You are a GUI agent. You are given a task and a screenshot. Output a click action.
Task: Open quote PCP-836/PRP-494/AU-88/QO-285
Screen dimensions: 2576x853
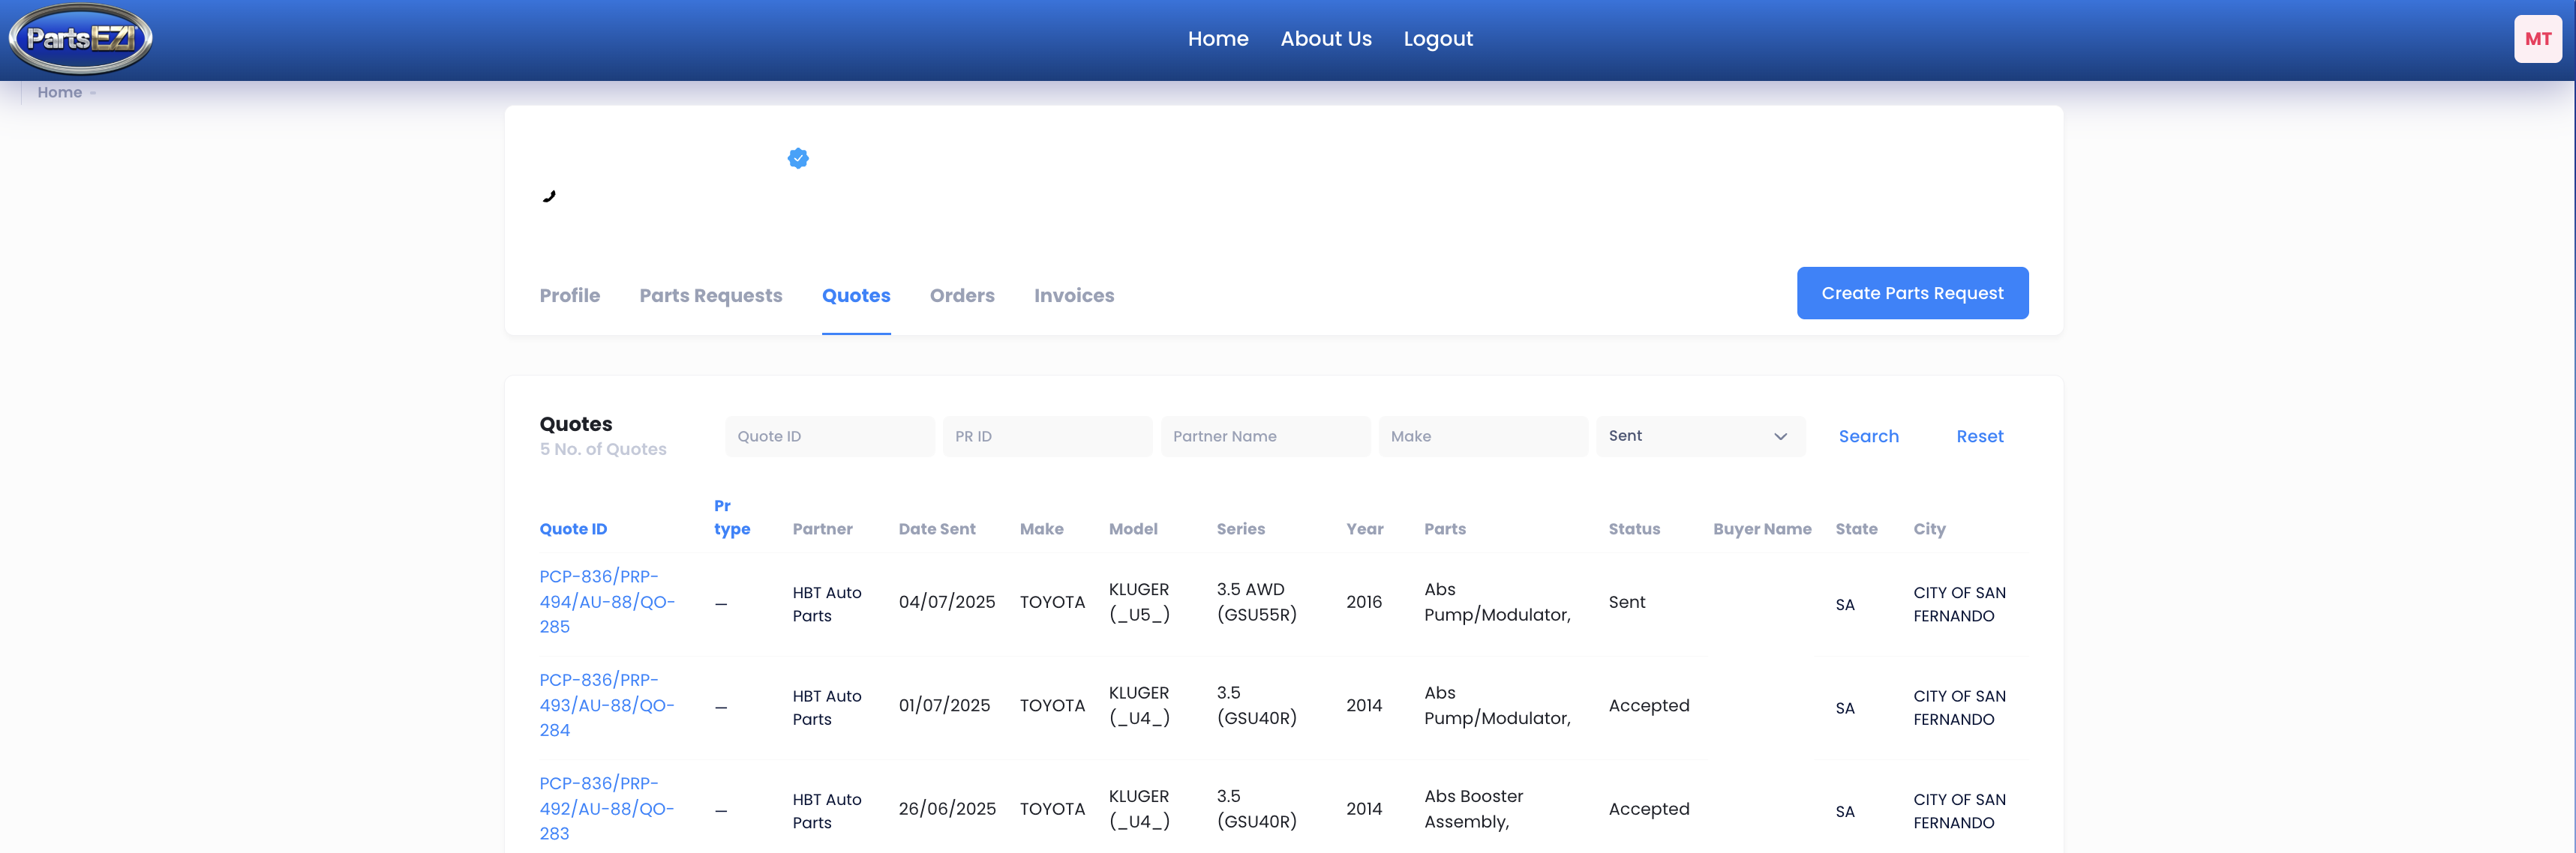pyautogui.click(x=606, y=601)
